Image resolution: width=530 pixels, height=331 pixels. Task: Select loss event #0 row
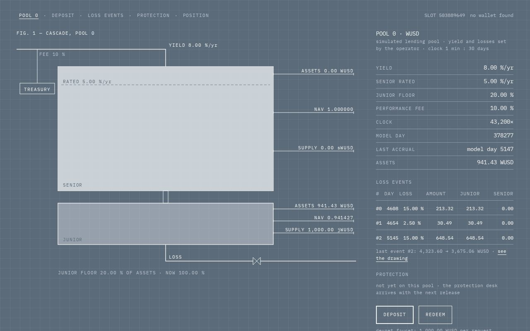coord(445,209)
